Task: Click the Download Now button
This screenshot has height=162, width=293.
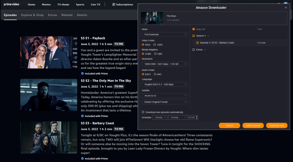Action: [x=277, y=125]
